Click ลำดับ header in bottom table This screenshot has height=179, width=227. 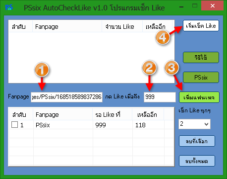pyautogui.click(x=21, y=114)
